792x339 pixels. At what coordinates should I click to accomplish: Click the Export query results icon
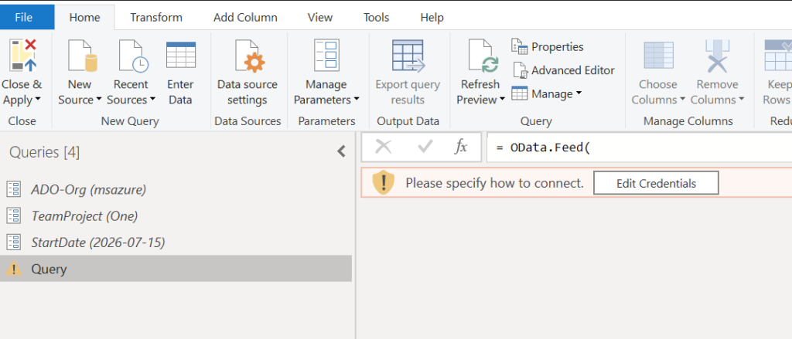408,56
